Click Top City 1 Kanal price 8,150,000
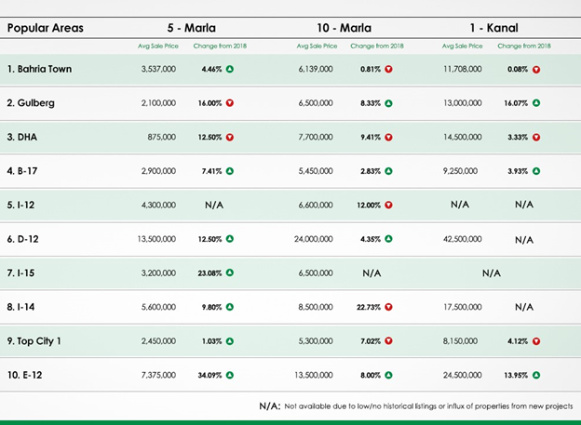 click(x=460, y=341)
